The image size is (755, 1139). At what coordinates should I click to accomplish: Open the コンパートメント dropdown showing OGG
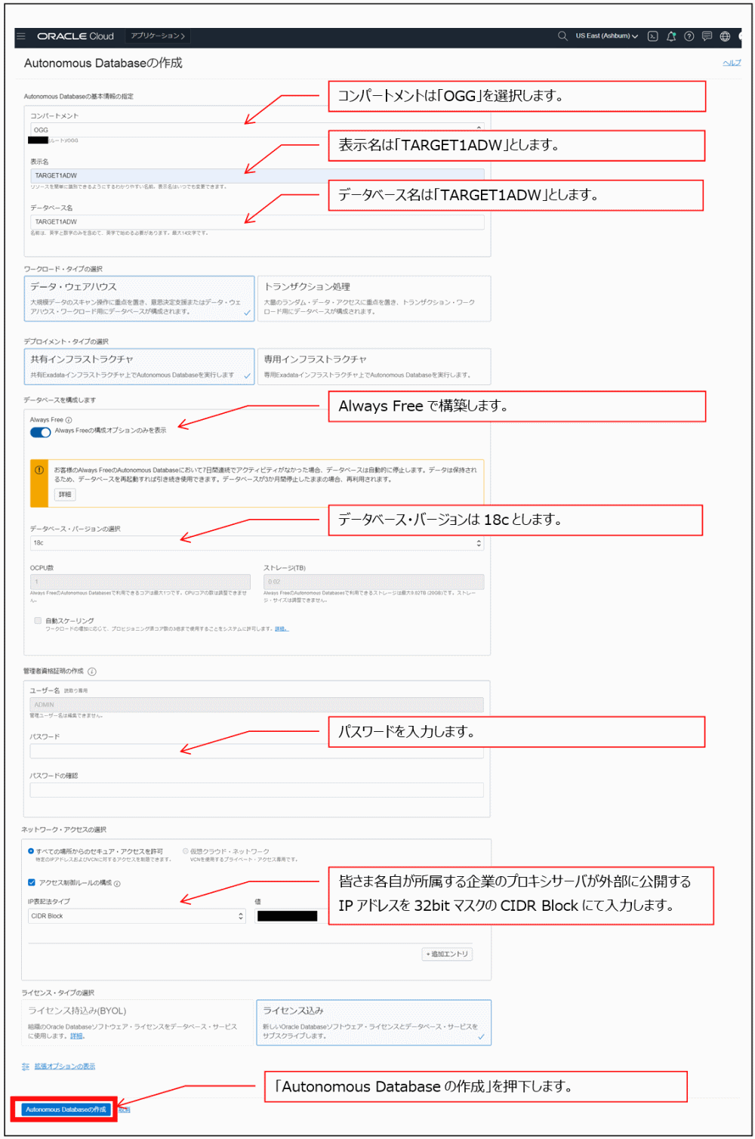pos(257,130)
